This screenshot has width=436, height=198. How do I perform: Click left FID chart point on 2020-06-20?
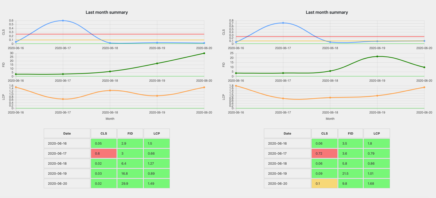204,53
